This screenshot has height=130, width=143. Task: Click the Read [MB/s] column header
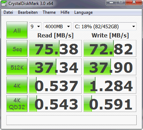[55, 35]
